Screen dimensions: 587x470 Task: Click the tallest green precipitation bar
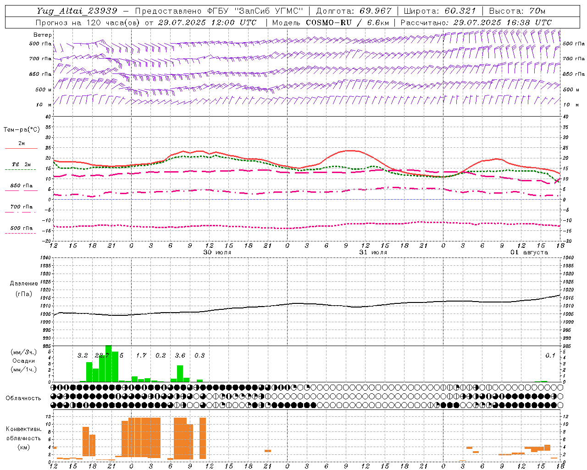click(x=109, y=364)
